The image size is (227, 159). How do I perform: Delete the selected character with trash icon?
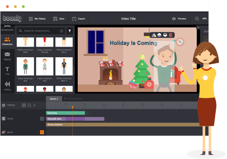(170, 35)
